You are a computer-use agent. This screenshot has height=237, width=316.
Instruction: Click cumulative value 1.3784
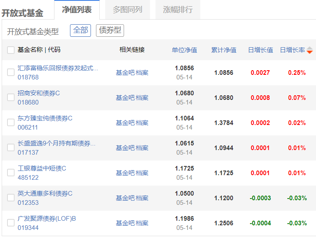[224, 123]
